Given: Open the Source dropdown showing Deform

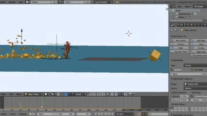Looking at the screenshot, I should [x=195, y=88].
